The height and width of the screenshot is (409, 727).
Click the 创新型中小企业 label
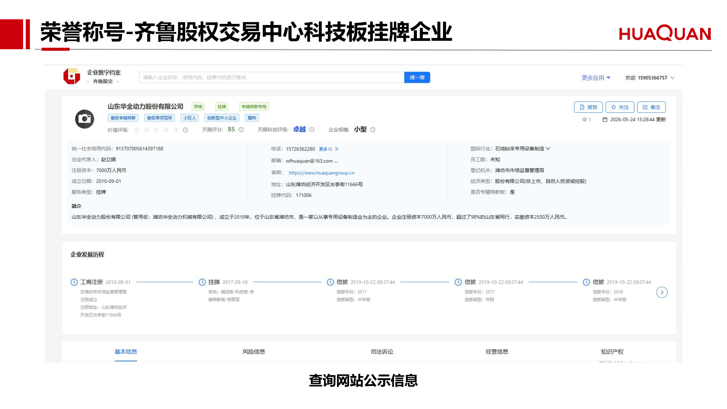222,118
